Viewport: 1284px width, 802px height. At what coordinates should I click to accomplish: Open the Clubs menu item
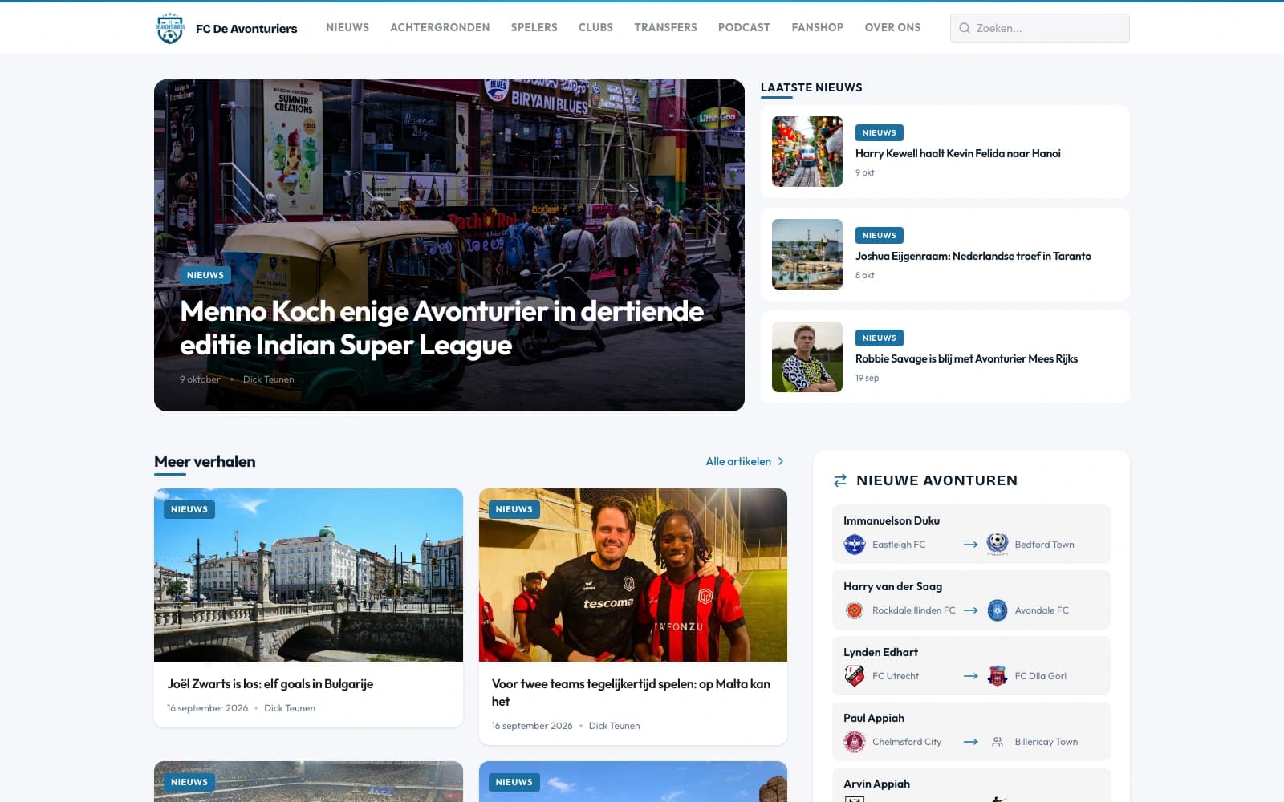(595, 27)
